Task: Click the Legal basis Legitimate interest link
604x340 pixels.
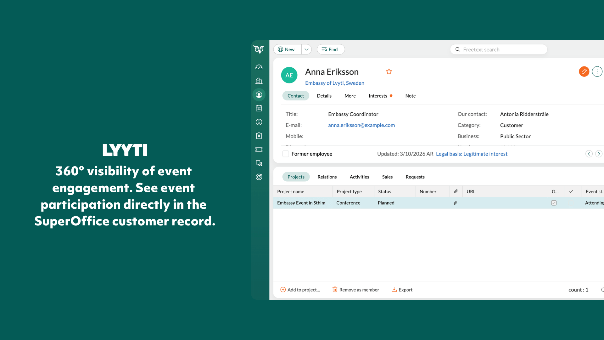Action: 471,154
